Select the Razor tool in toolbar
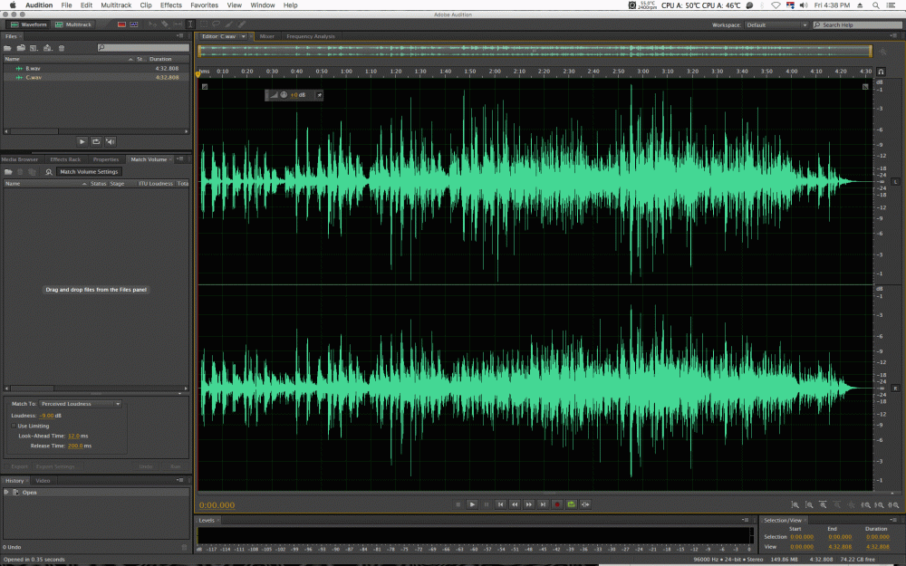Viewport: 906px width, 566px height. pos(165,24)
